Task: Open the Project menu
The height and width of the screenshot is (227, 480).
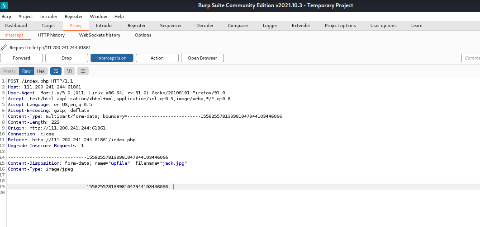Action: (26, 17)
